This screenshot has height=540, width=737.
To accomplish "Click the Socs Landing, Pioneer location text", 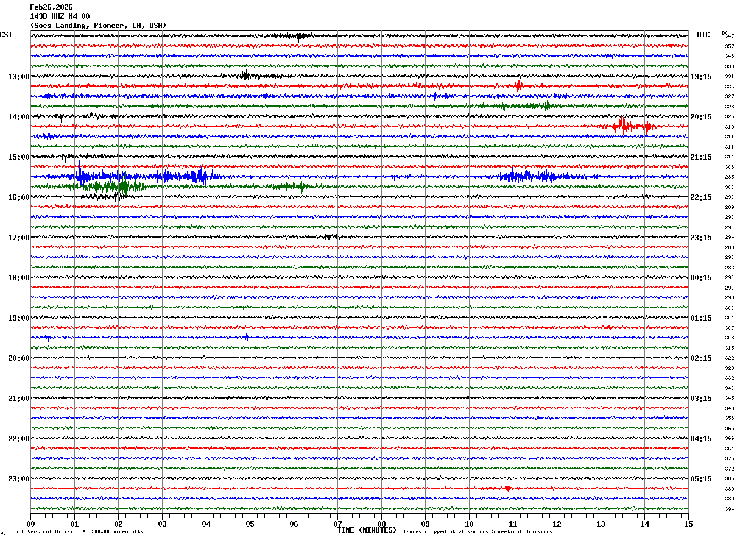I will (97, 26).
